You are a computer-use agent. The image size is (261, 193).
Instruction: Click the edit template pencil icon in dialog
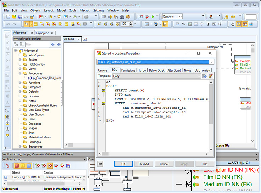coord(211,76)
